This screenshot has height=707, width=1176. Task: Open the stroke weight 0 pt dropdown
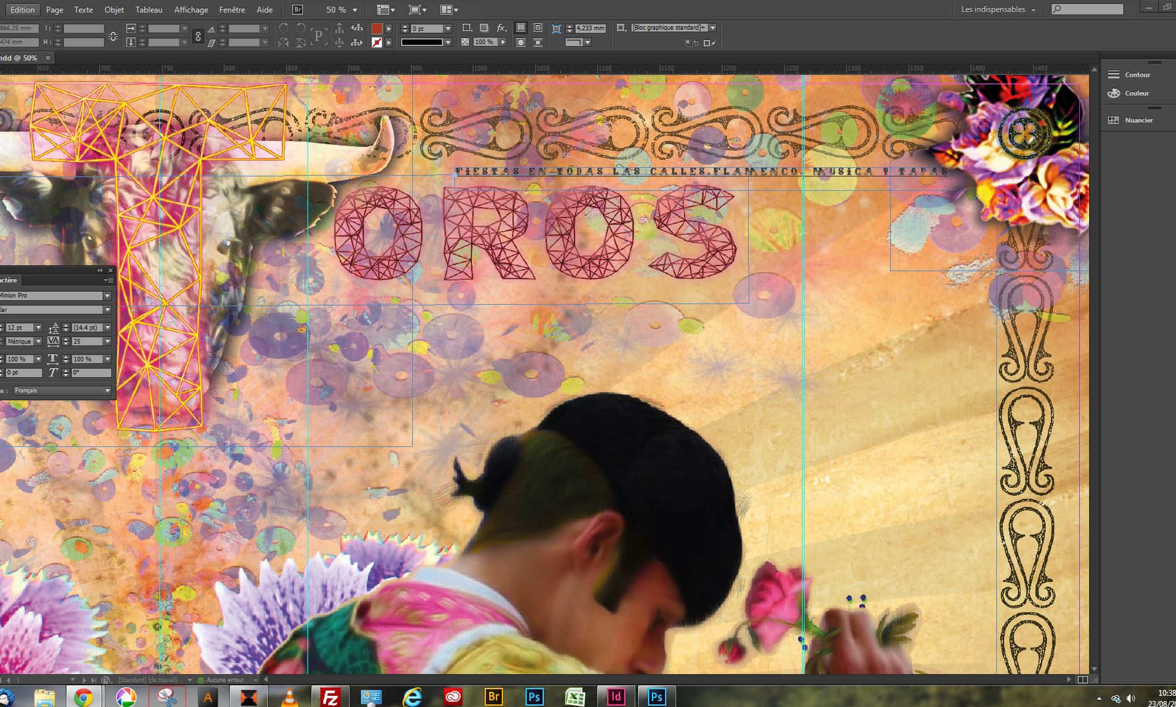pos(448,28)
